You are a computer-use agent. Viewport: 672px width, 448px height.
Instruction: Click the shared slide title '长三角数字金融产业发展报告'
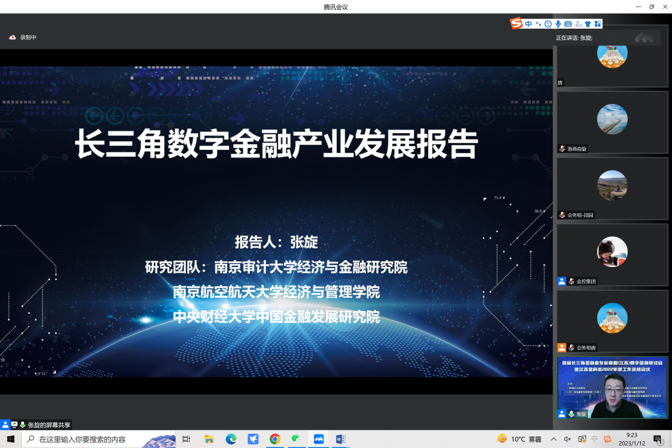pos(276,144)
